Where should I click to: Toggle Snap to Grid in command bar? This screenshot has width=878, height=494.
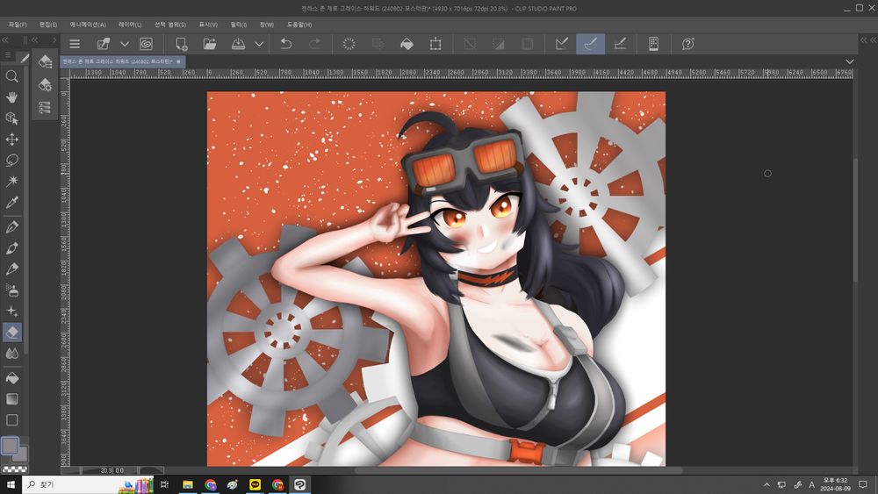(x=620, y=44)
